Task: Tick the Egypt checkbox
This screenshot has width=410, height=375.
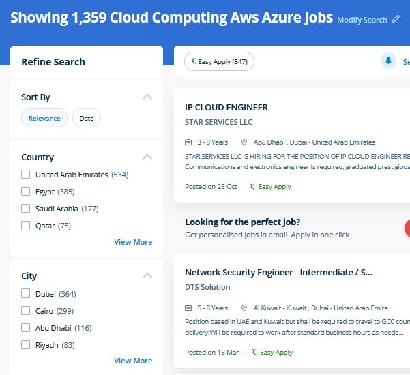Action: (26, 192)
